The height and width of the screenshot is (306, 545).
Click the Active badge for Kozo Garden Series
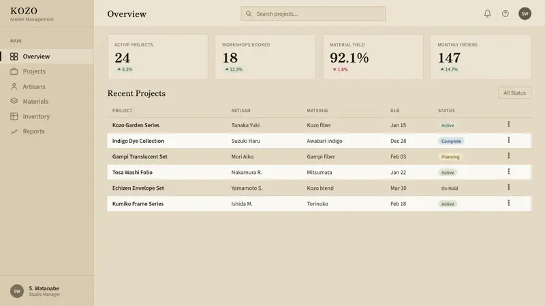coord(448,126)
